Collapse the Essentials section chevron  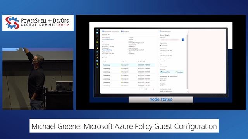pyautogui.click(x=109, y=35)
